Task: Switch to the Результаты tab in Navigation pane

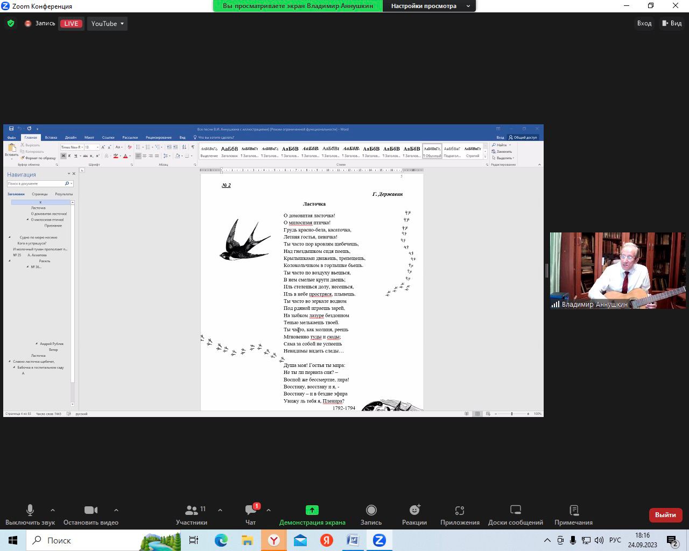Action: click(x=64, y=194)
